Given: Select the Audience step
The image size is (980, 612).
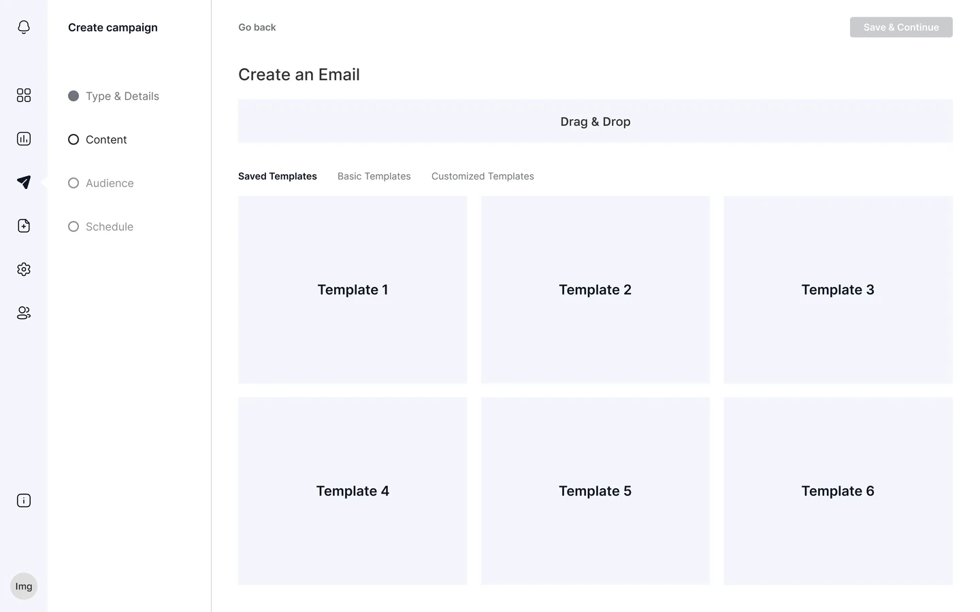Looking at the screenshot, I should point(101,183).
